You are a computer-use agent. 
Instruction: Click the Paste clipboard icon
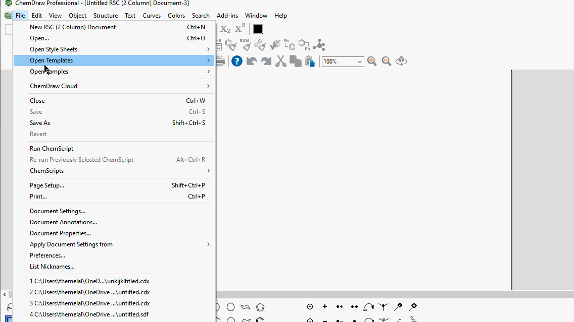[x=310, y=61]
